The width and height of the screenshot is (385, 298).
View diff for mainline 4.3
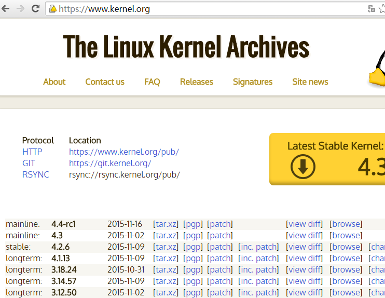tap(304, 235)
